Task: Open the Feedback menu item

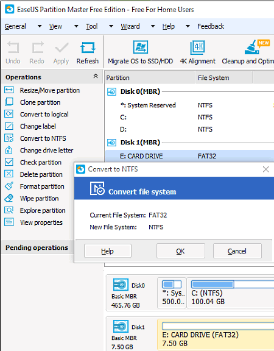Action: (211, 26)
